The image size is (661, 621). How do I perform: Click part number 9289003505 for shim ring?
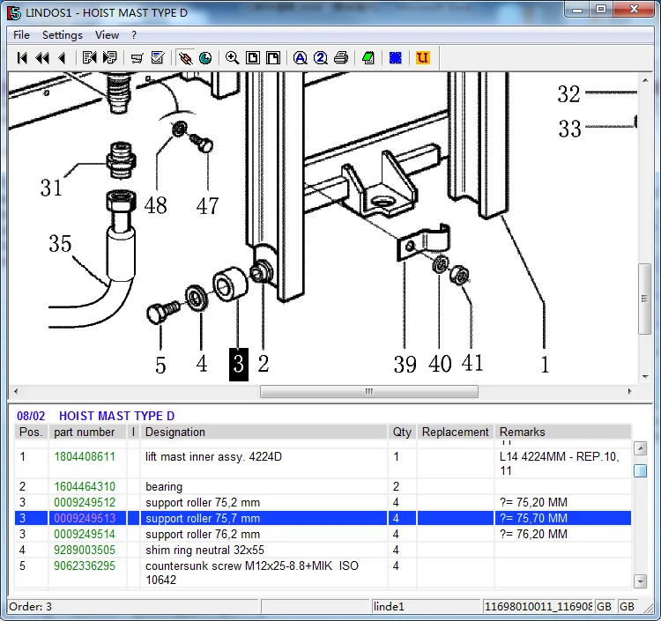[85, 550]
